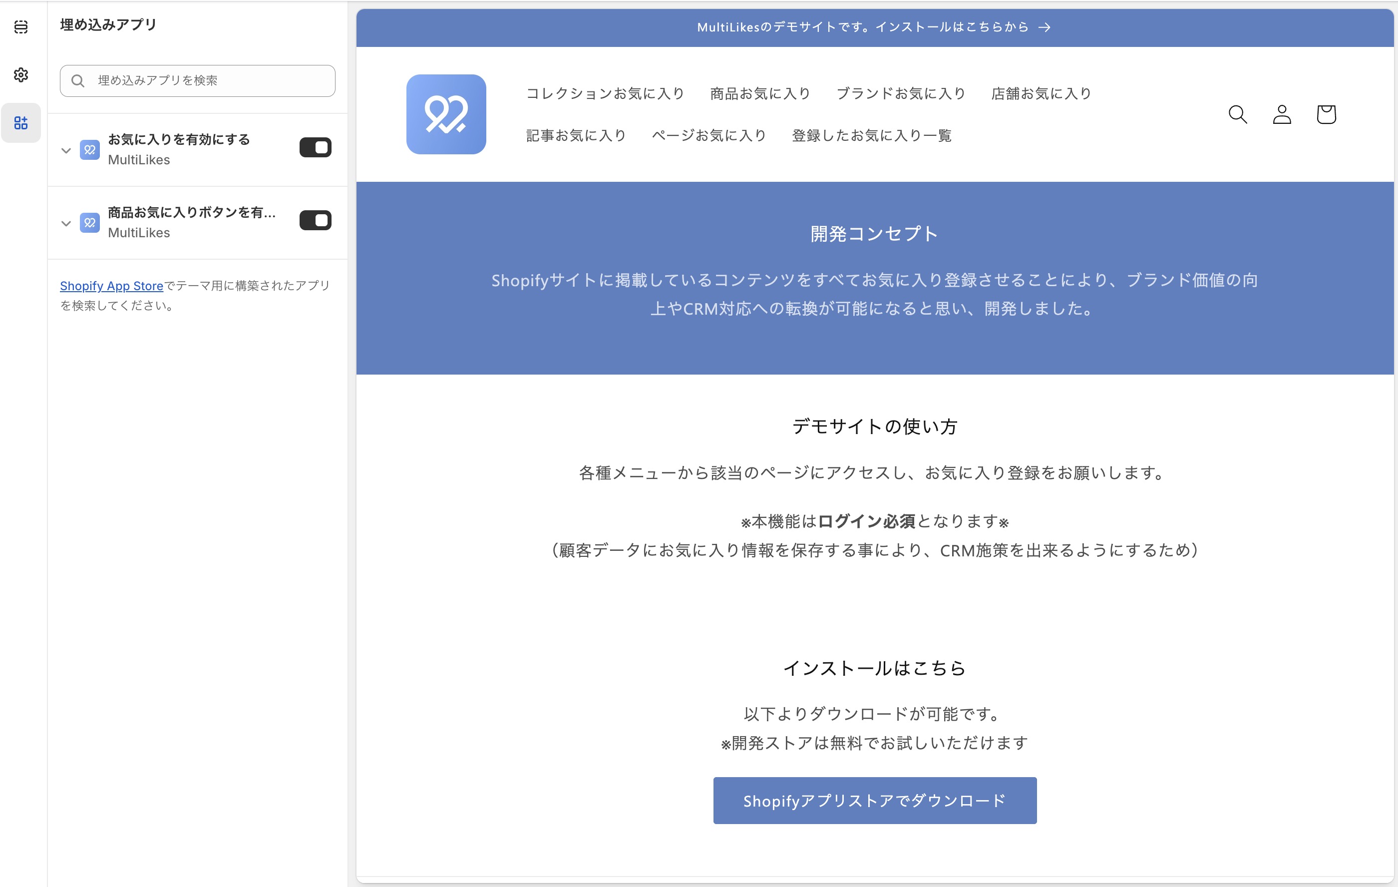Open the shopping cart bag icon
The image size is (1398, 887).
pos(1326,114)
